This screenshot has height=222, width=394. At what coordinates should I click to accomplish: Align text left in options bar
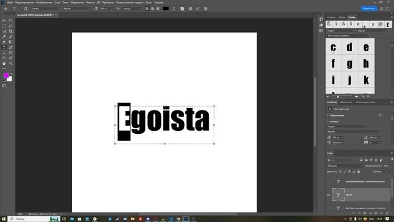click(147, 9)
